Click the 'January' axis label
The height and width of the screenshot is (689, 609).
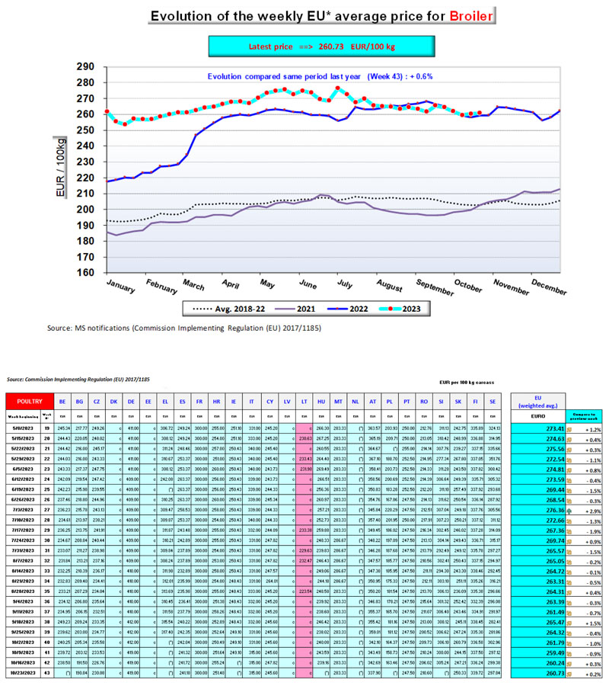pyautogui.click(x=121, y=286)
